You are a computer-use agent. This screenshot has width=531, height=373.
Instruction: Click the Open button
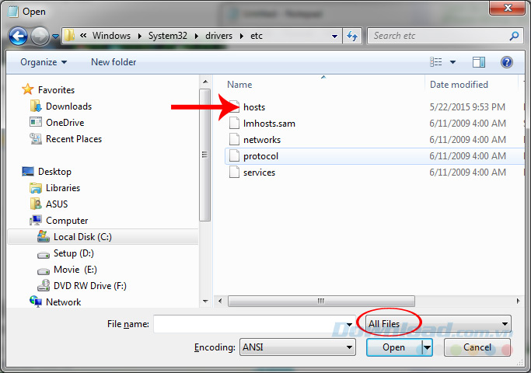pos(394,347)
